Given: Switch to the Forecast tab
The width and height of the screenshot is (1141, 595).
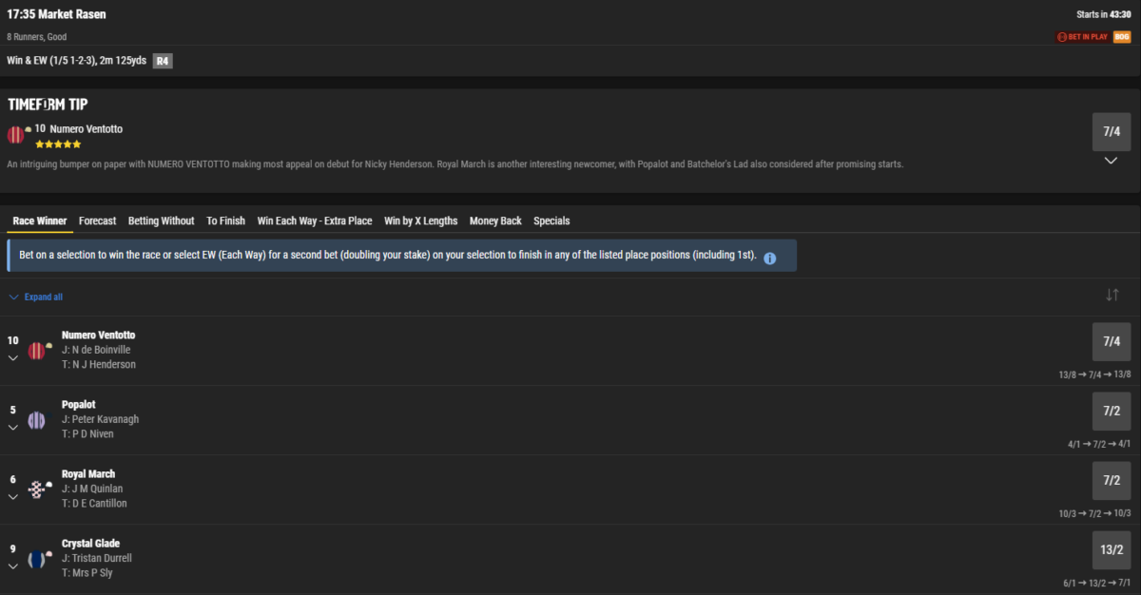Looking at the screenshot, I should coord(97,221).
